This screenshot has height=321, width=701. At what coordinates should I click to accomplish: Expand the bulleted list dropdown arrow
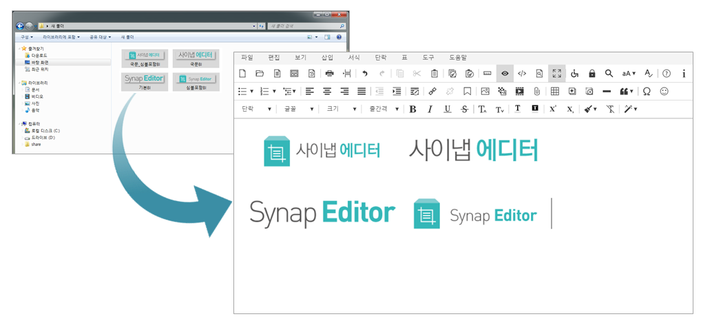[251, 91]
